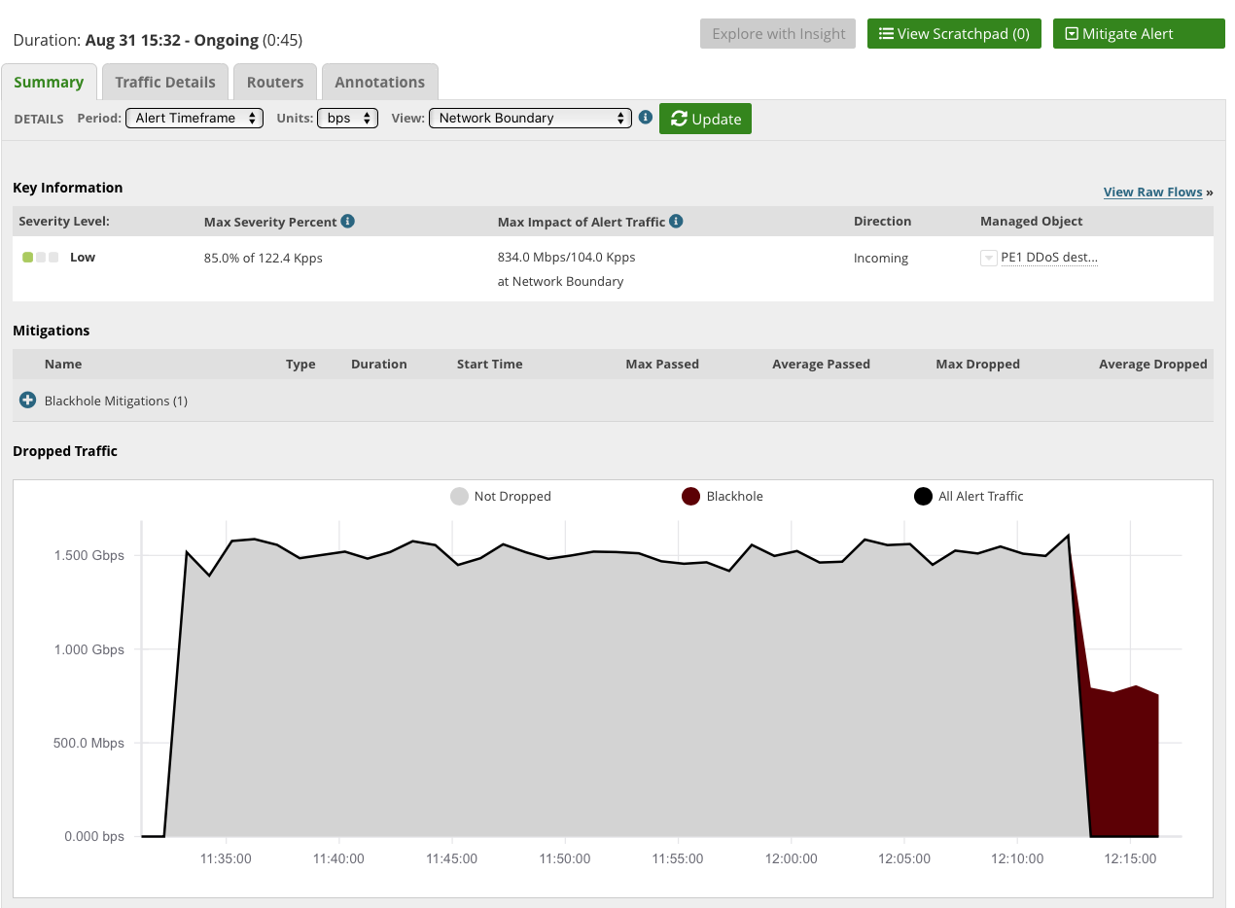The height and width of the screenshot is (908, 1235).
Task: Switch to the Traffic Details tab
Action: [165, 82]
